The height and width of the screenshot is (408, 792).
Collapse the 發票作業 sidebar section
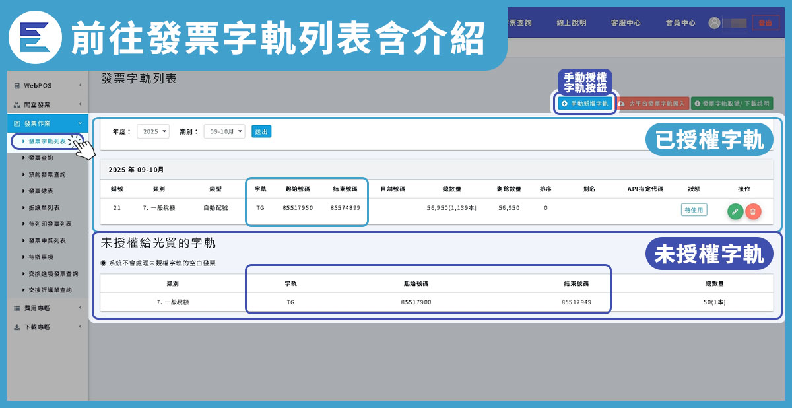click(79, 123)
